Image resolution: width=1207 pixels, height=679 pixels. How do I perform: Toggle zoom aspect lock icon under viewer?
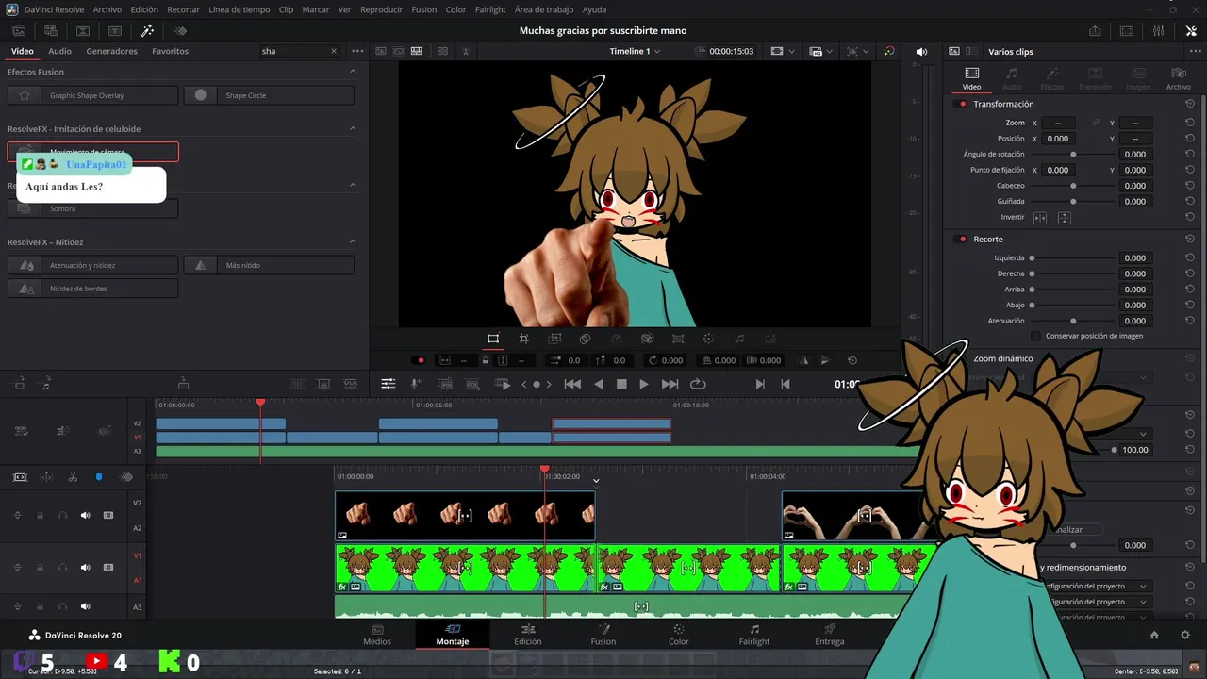486,360
